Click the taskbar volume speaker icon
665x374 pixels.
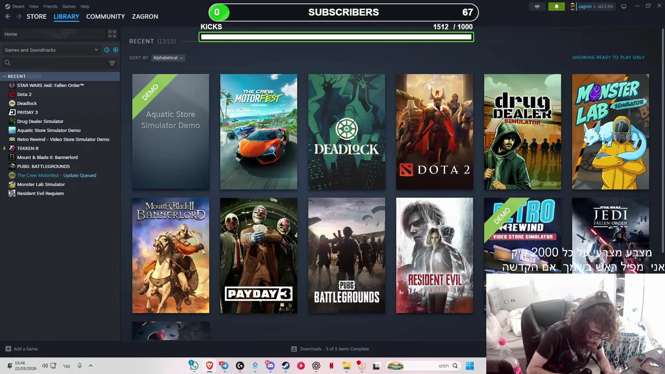(x=45, y=366)
